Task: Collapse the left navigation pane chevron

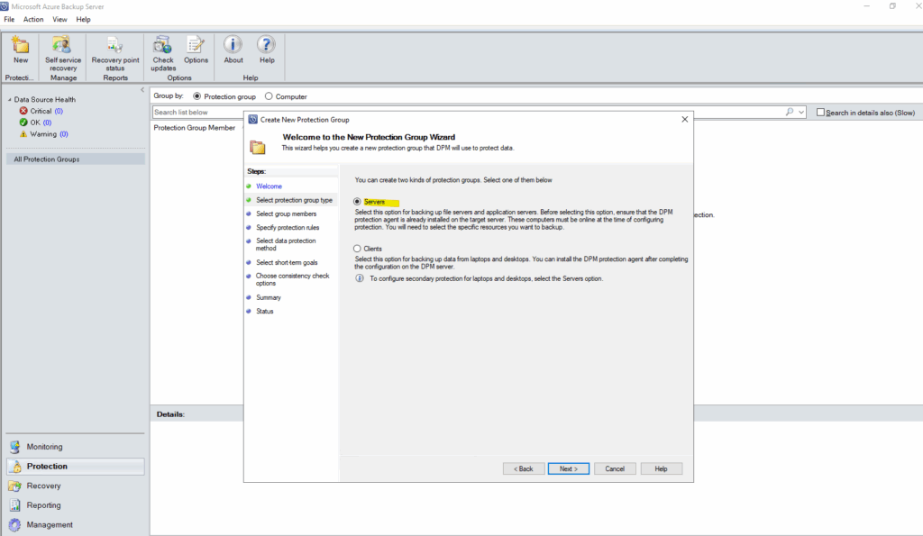Action: pyautogui.click(x=142, y=89)
